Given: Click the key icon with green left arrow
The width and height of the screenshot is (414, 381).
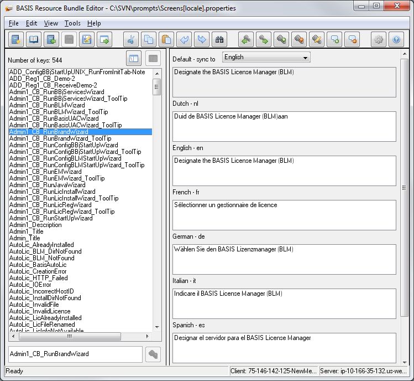Looking at the screenshot, I should (246, 40).
